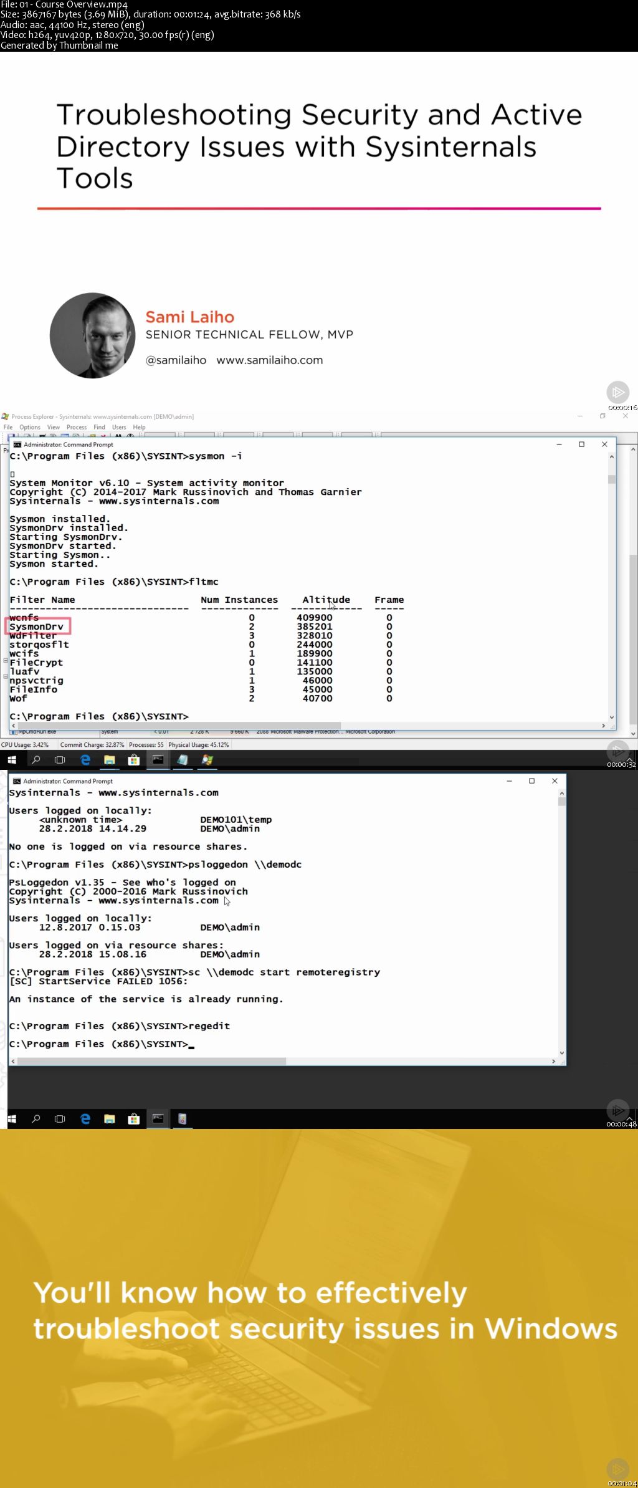The width and height of the screenshot is (638, 1488).
Task: Maximize the Command Prompt window showing fltmc output
Action: 581,444
